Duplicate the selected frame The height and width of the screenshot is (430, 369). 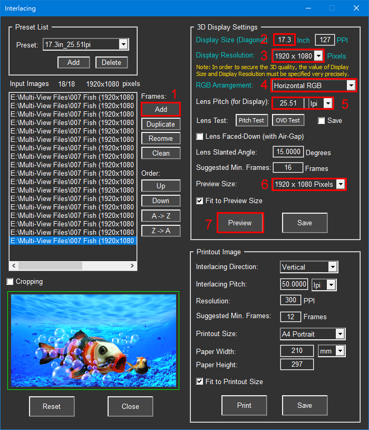161,124
